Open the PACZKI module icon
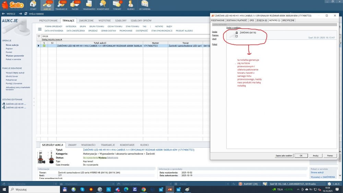Screen dimensions: 343x193 (x=75, y=5)
